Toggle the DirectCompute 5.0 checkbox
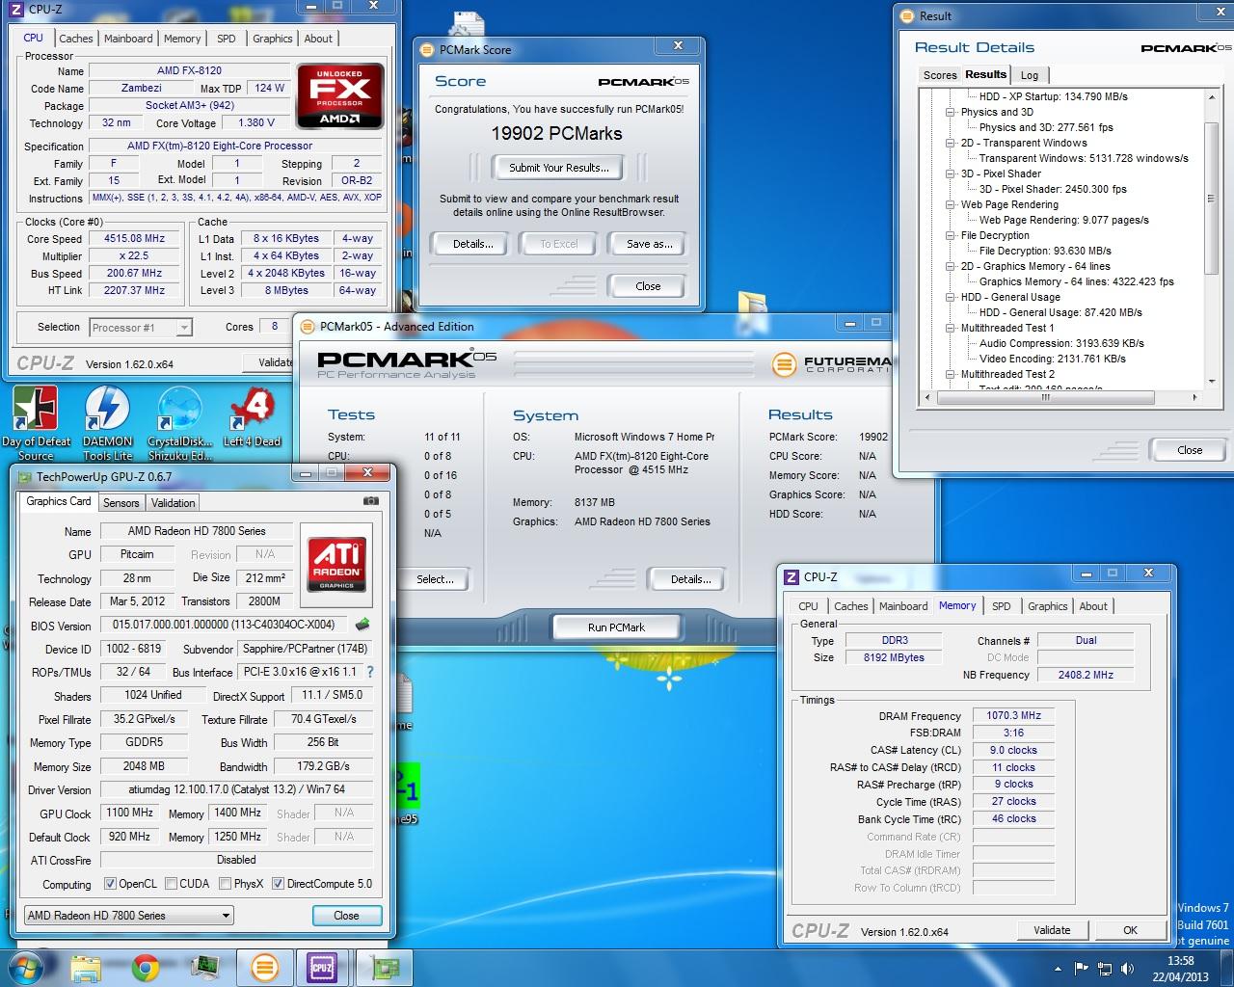1234x987 pixels. [x=278, y=884]
